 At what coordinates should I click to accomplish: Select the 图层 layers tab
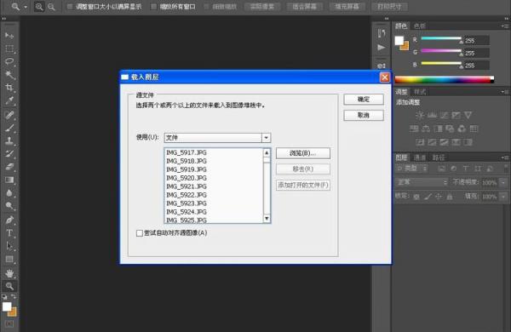tap(401, 157)
